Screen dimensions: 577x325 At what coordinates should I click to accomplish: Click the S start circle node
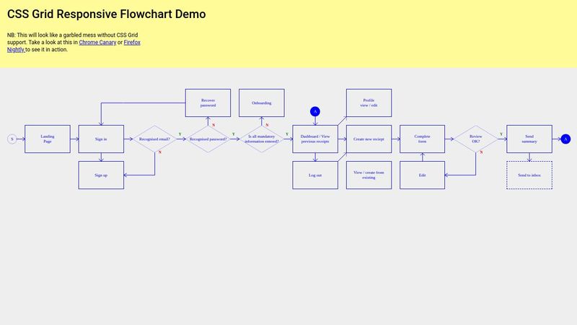click(12, 139)
